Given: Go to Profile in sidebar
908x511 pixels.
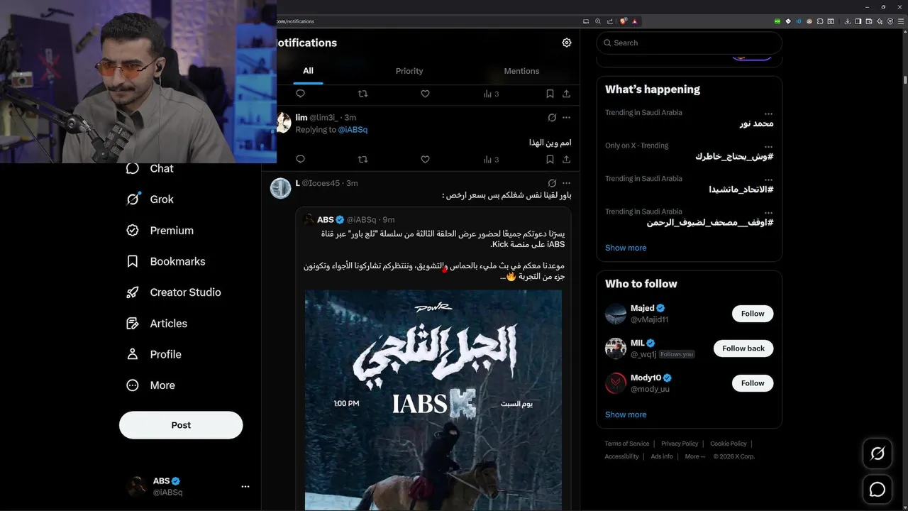Looking at the screenshot, I should (x=153, y=354).
